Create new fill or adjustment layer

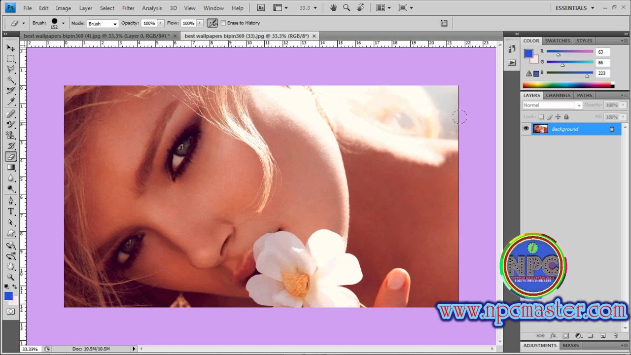578,336
